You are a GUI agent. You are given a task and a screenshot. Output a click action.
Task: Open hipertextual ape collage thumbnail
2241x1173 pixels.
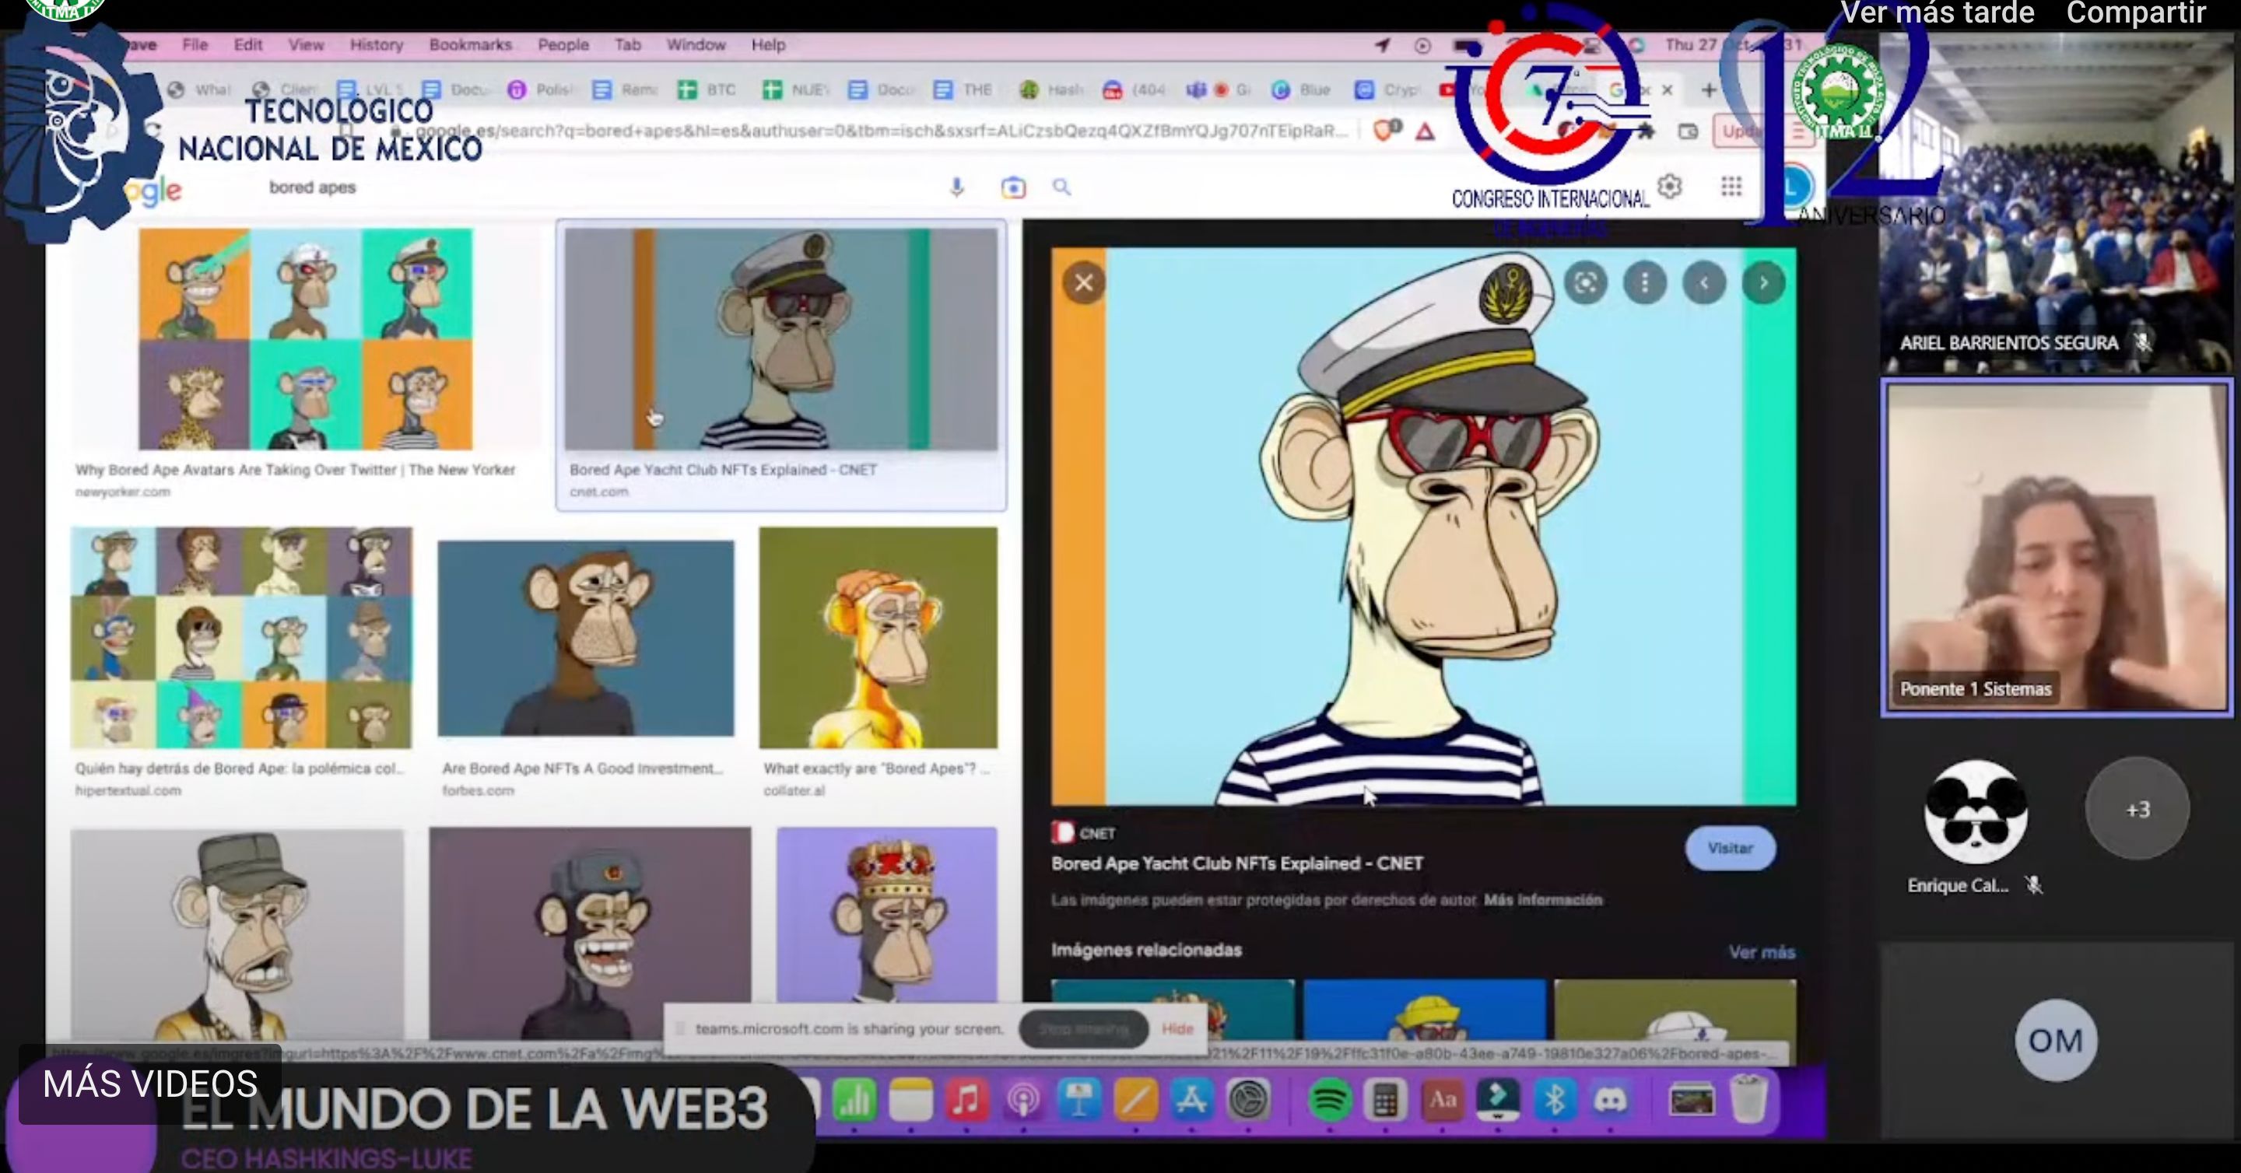[241, 637]
